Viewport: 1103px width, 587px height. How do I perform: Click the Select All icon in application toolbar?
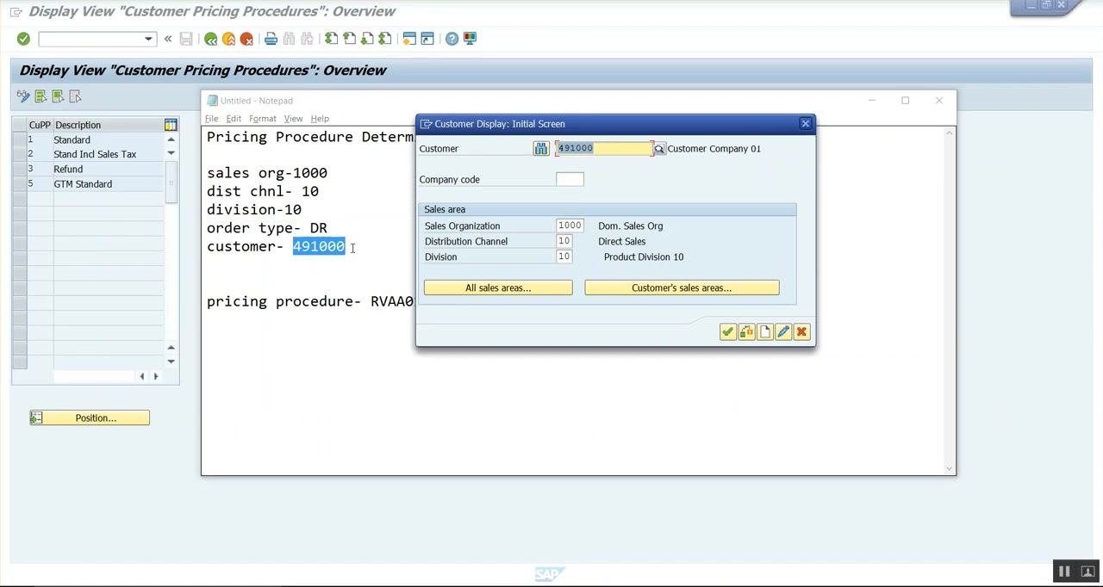[x=41, y=96]
